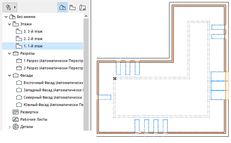Screen dimensions: 231x143
Task: Collapse the Этажи stories group
Action: [x=9, y=24]
